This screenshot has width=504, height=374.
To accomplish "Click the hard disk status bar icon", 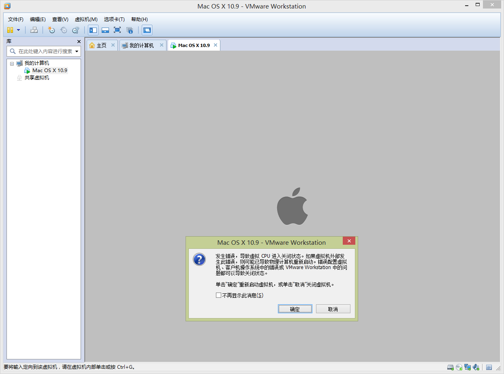I will coord(451,367).
